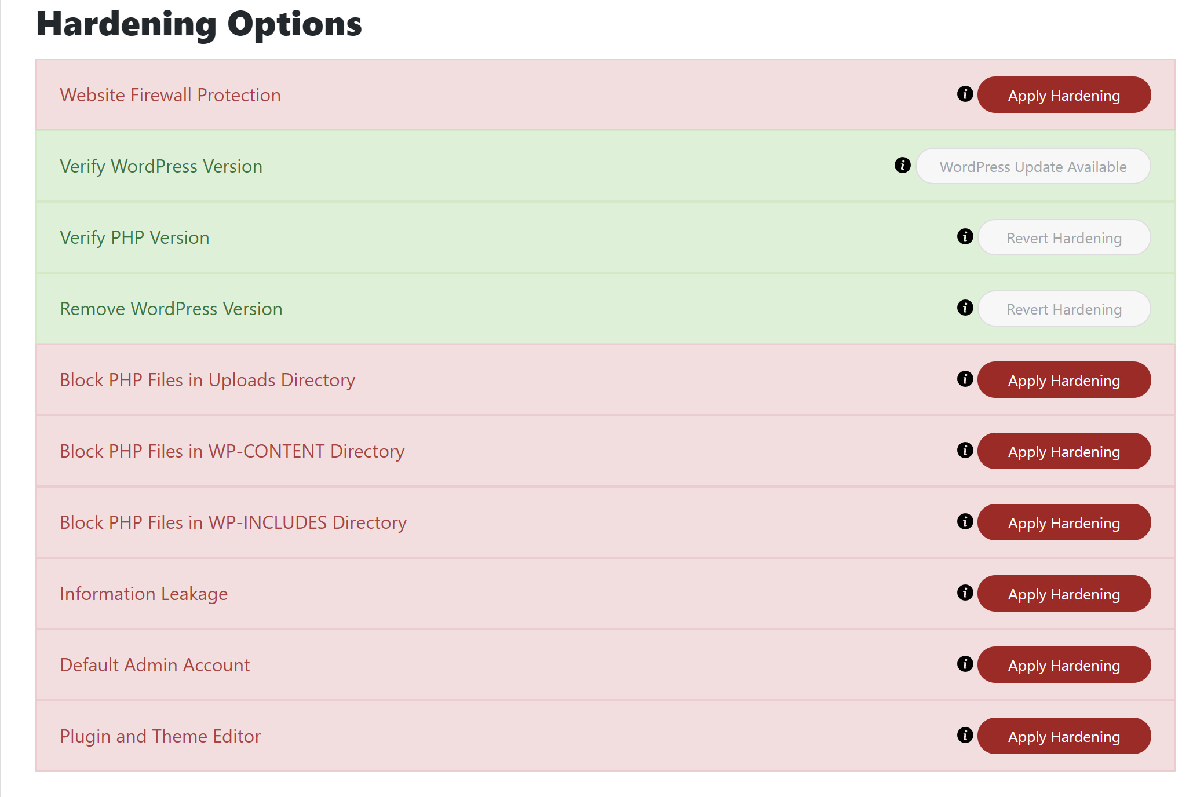Apply Hardening for WP-CONTENT Directory
The width and height of the screenshot is (1204, 797).
pos(1064,451)
